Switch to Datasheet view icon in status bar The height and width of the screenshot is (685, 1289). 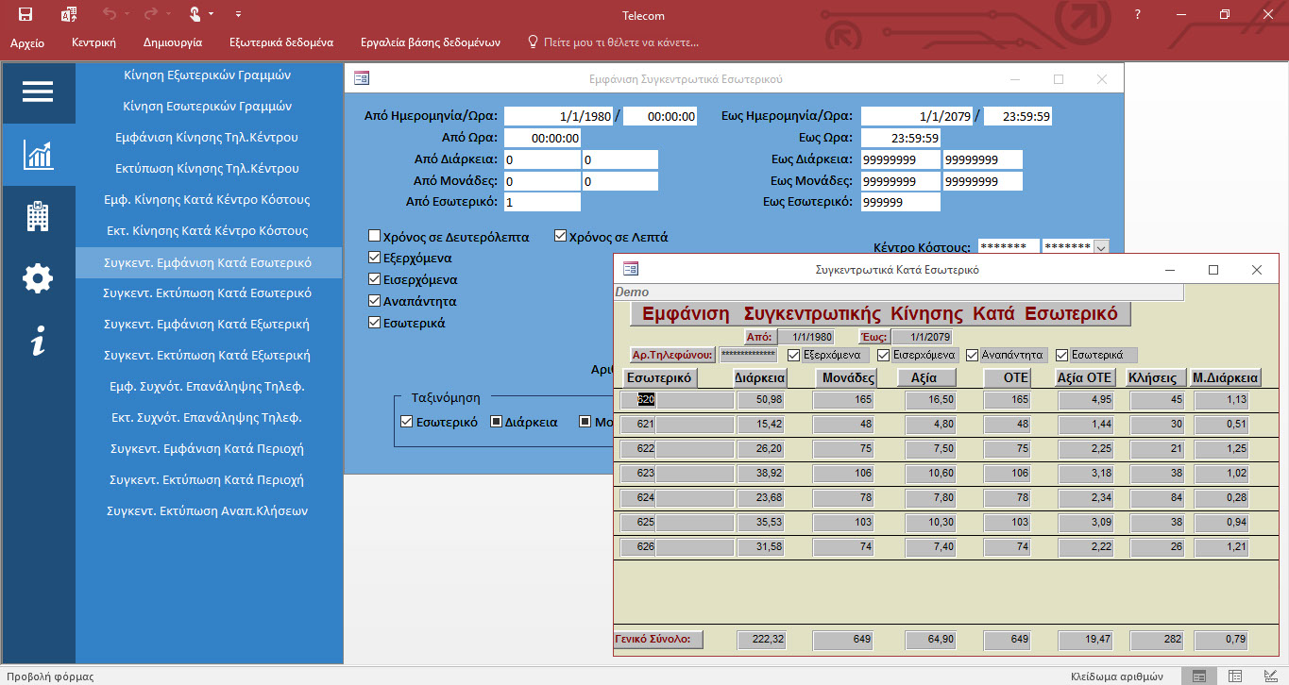click(x=1234, y=676)
